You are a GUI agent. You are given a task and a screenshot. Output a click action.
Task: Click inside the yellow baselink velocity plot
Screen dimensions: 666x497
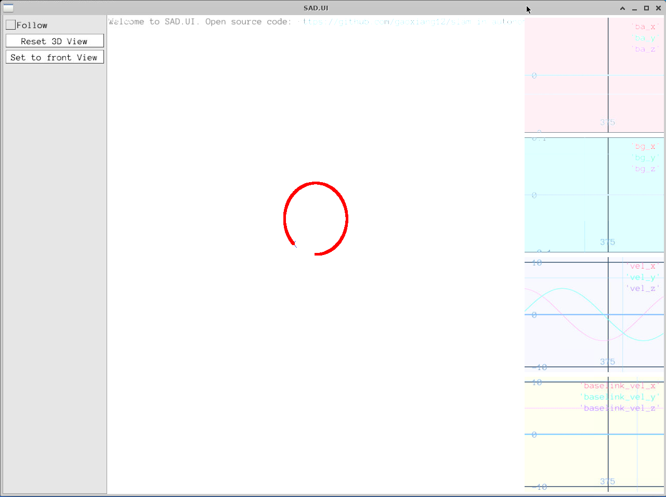567,458
